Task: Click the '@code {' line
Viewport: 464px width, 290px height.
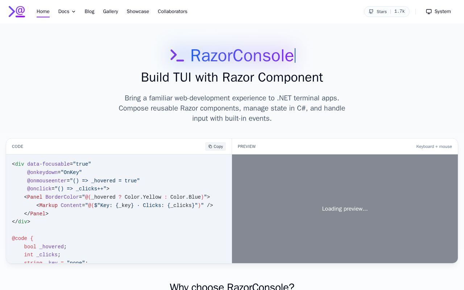Action: point(22,239)
